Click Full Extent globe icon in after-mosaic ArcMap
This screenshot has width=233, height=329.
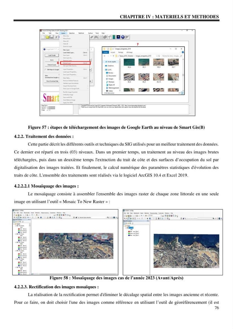pos(131,218)
